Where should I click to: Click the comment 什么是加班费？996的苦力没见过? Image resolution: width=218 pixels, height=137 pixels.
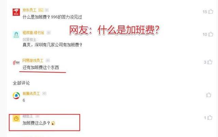click(x=52, y=17)
